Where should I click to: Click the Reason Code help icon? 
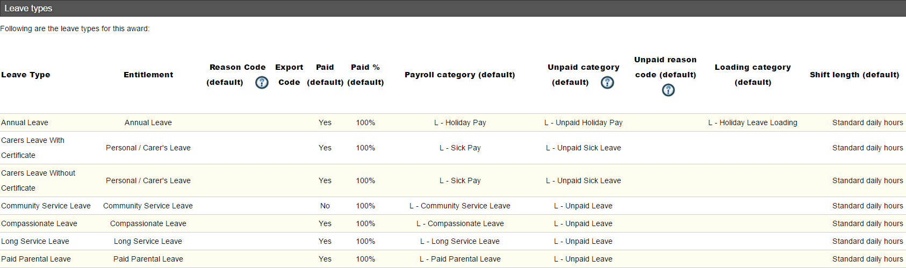coord(262,82)
